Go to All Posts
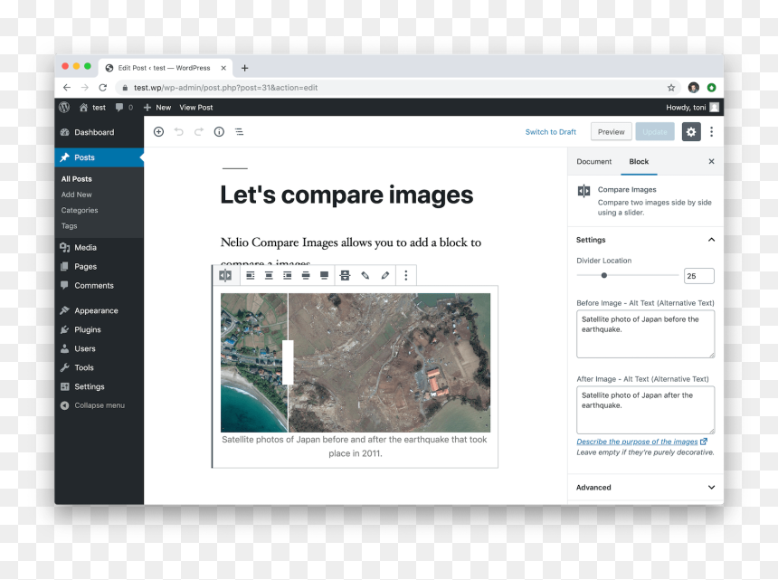 click(x=76, y=178)
